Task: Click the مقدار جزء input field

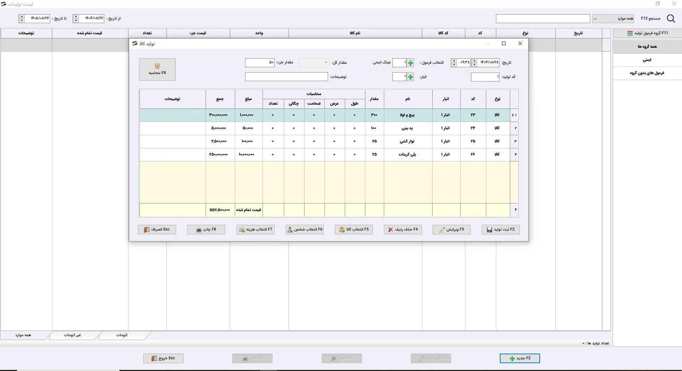Action: (260, 63)
